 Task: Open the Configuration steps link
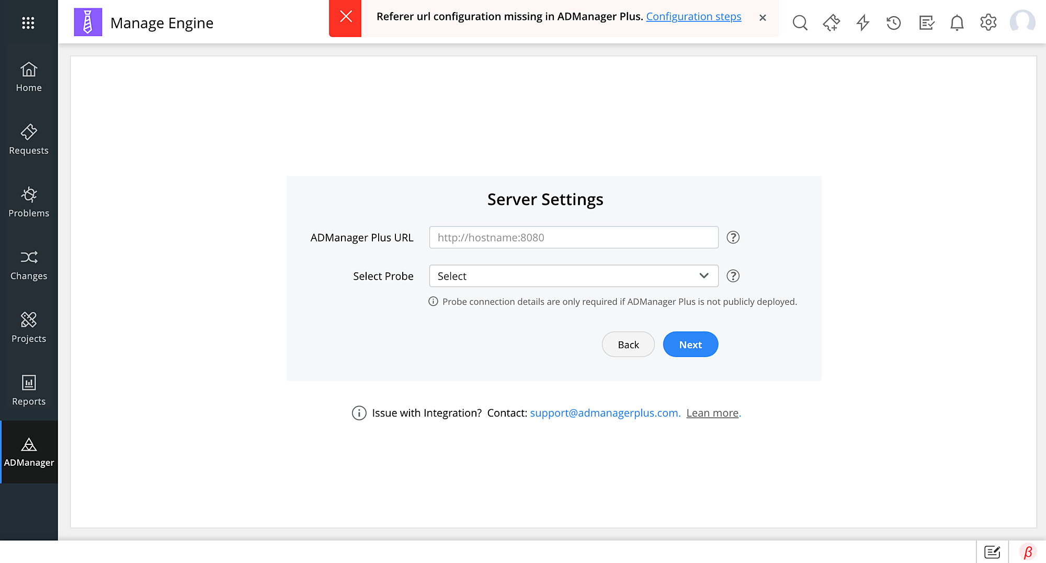pyautogui.click(x=693, y=16)
